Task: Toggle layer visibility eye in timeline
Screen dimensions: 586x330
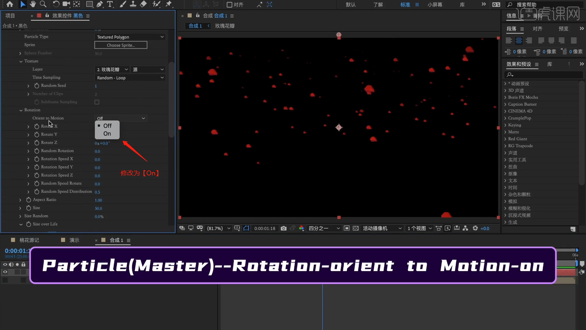Action: [x=5, y=272]
